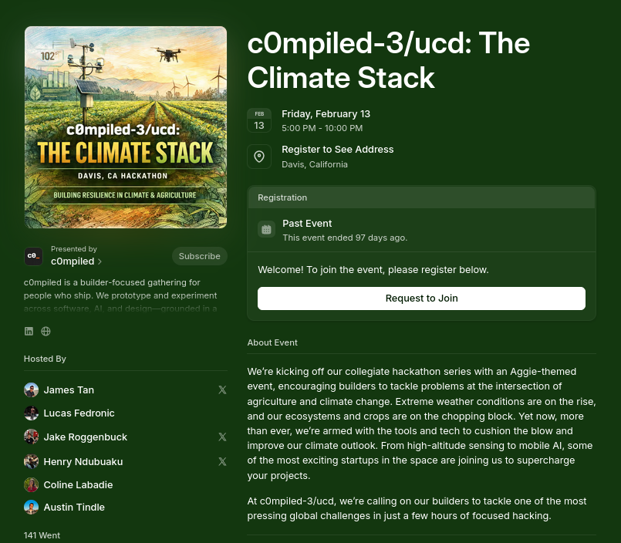This screenshot has height=543, width=621.
Task: Open the c0mpiled website globe icon
Action: (x=46, y=331)
